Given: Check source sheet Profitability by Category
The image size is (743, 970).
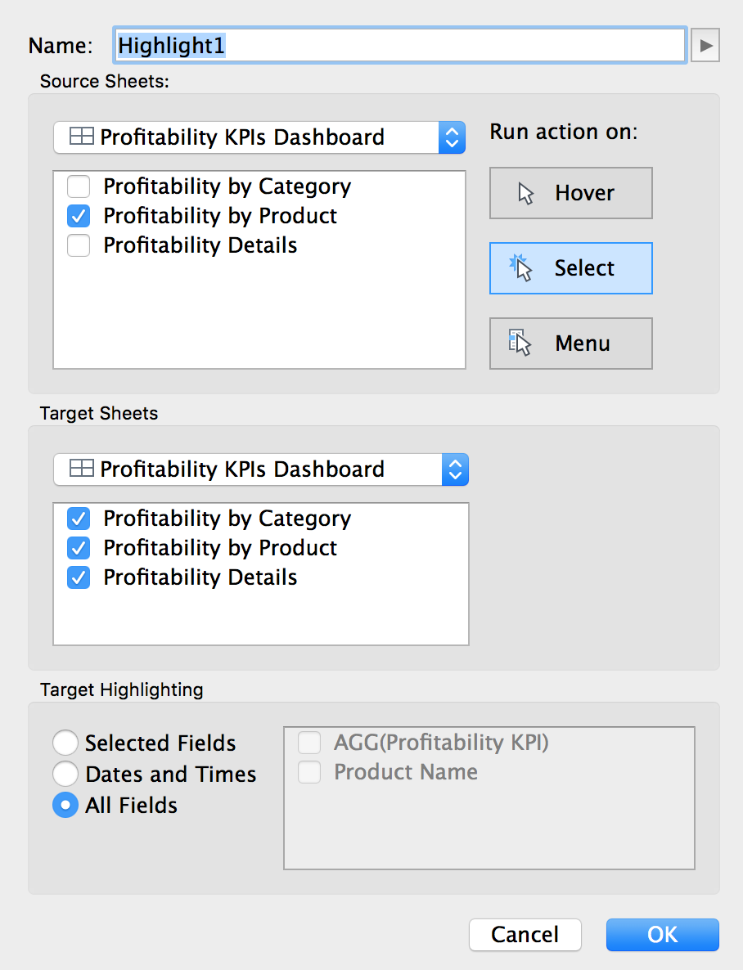Looking at the screenshot, I should (x=79, y=186).
